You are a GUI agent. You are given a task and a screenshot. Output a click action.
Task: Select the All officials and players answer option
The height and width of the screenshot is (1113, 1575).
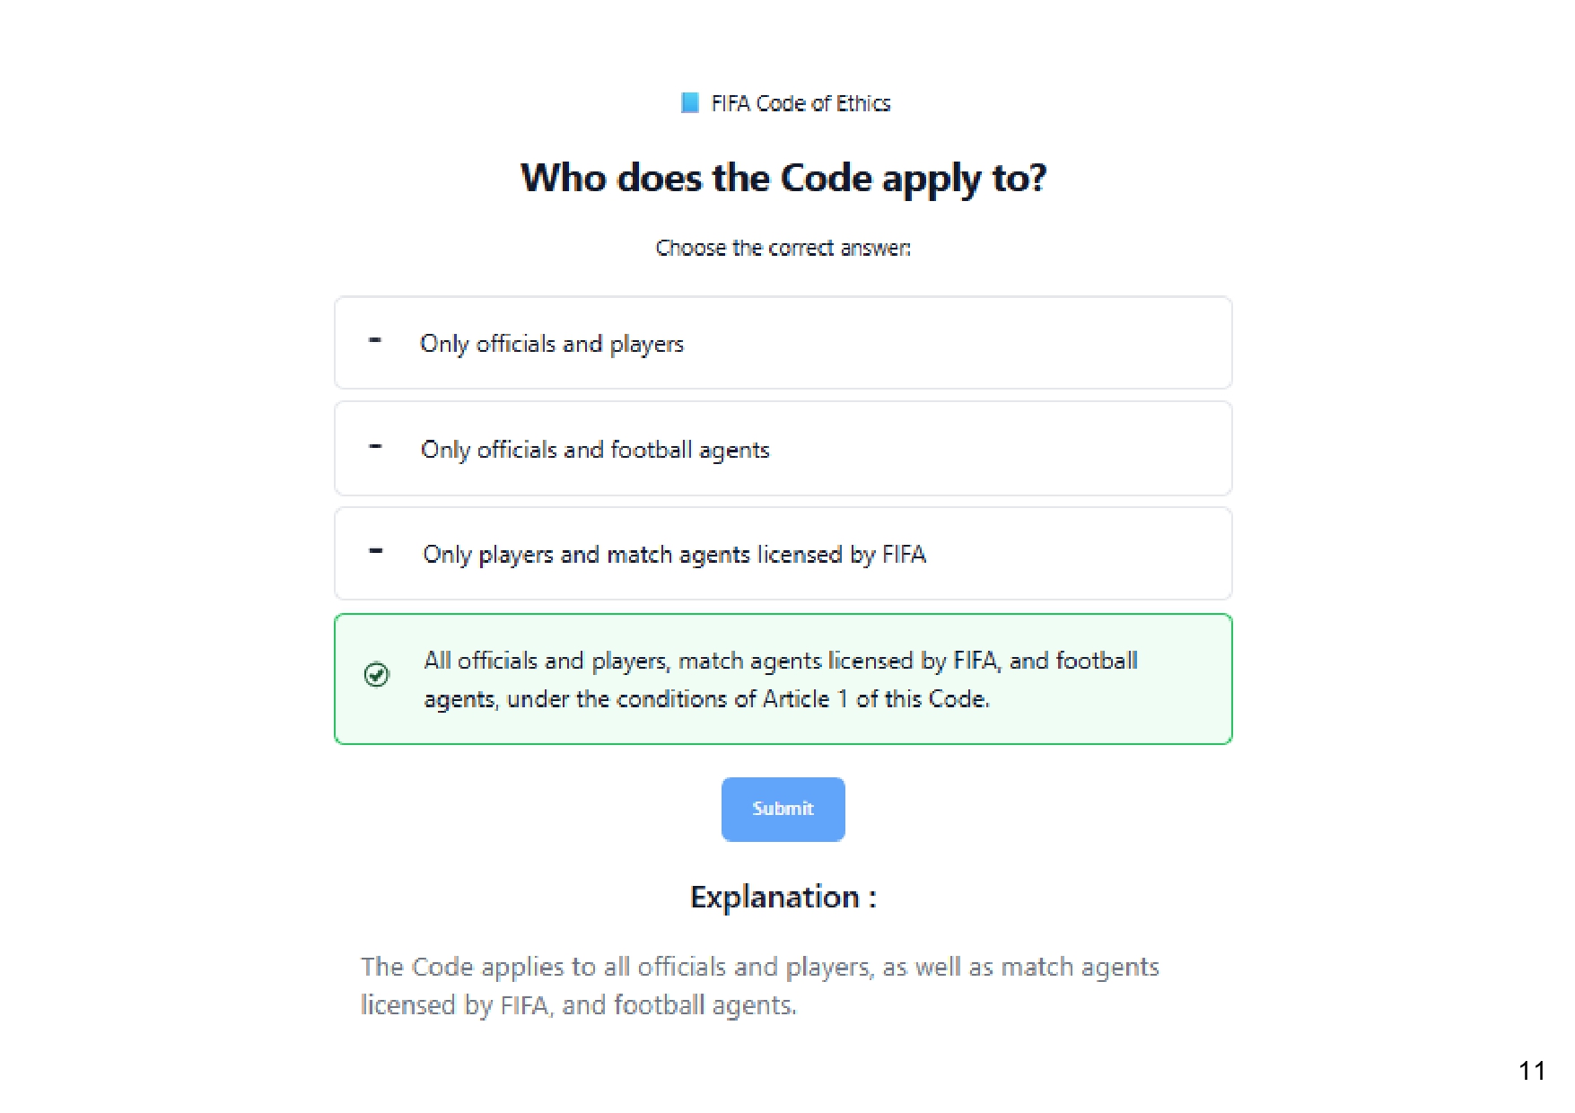[783, 679]
